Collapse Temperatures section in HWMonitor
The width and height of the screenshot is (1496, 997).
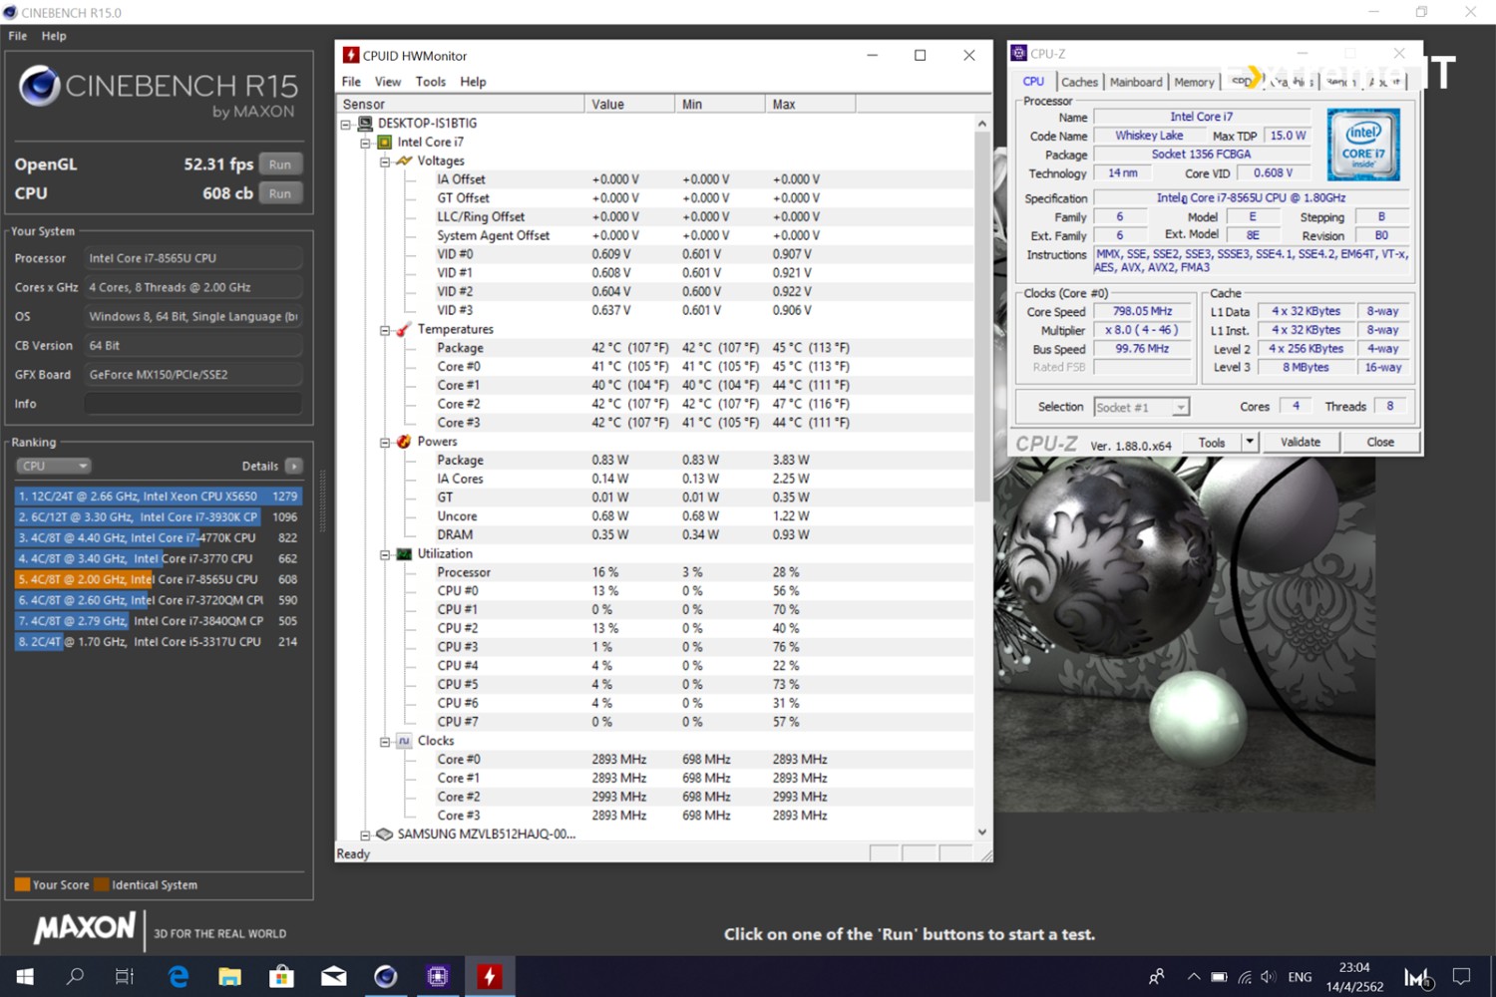(x=385, y=330)
